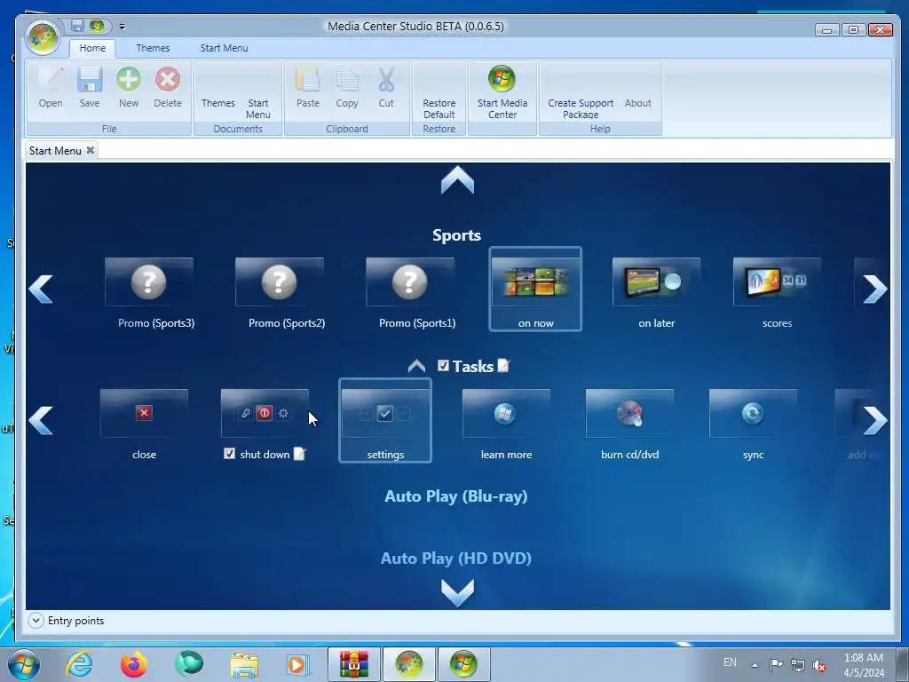Click the green New plus icon
The width and height of the screenshot is (909, 682).
128,79
